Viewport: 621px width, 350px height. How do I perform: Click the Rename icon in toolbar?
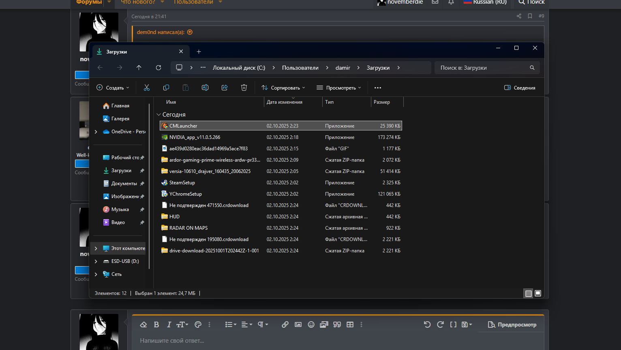pyautogui.click(x=205, y=87)
